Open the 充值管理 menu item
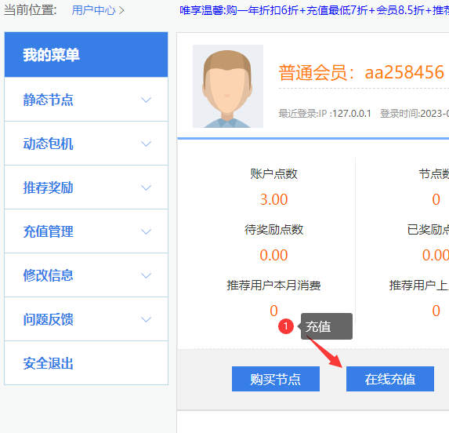The image size is (449, 433). coord(86,231)
